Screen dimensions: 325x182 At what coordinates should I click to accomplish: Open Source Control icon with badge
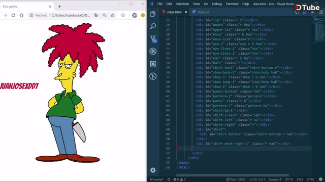153,39
